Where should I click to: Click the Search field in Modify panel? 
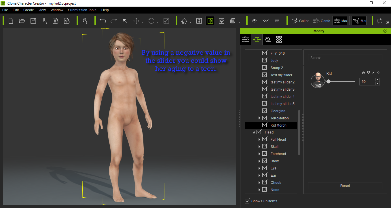click(345, 58)
